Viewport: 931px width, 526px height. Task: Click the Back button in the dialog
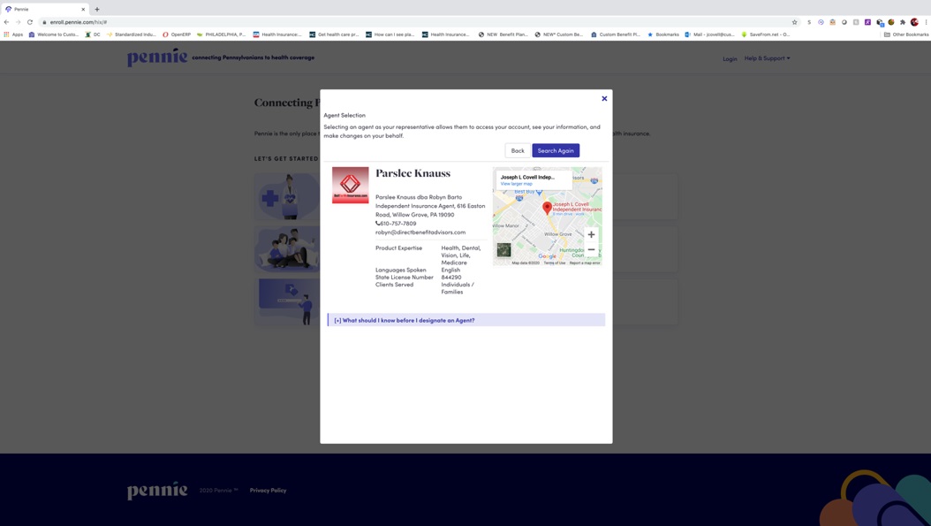coord(518,151)
